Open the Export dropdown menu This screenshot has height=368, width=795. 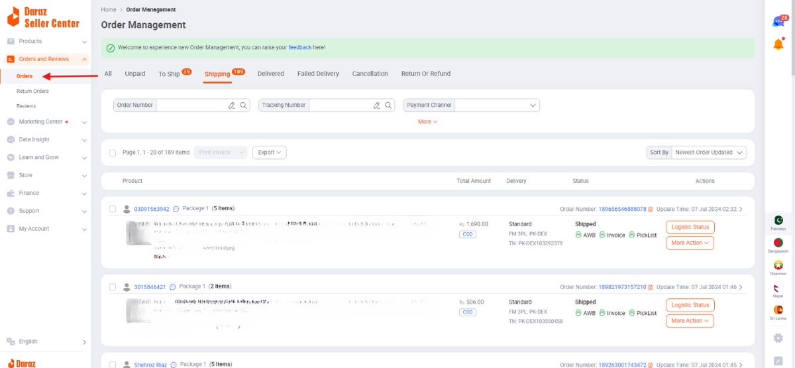pos(269,153)
